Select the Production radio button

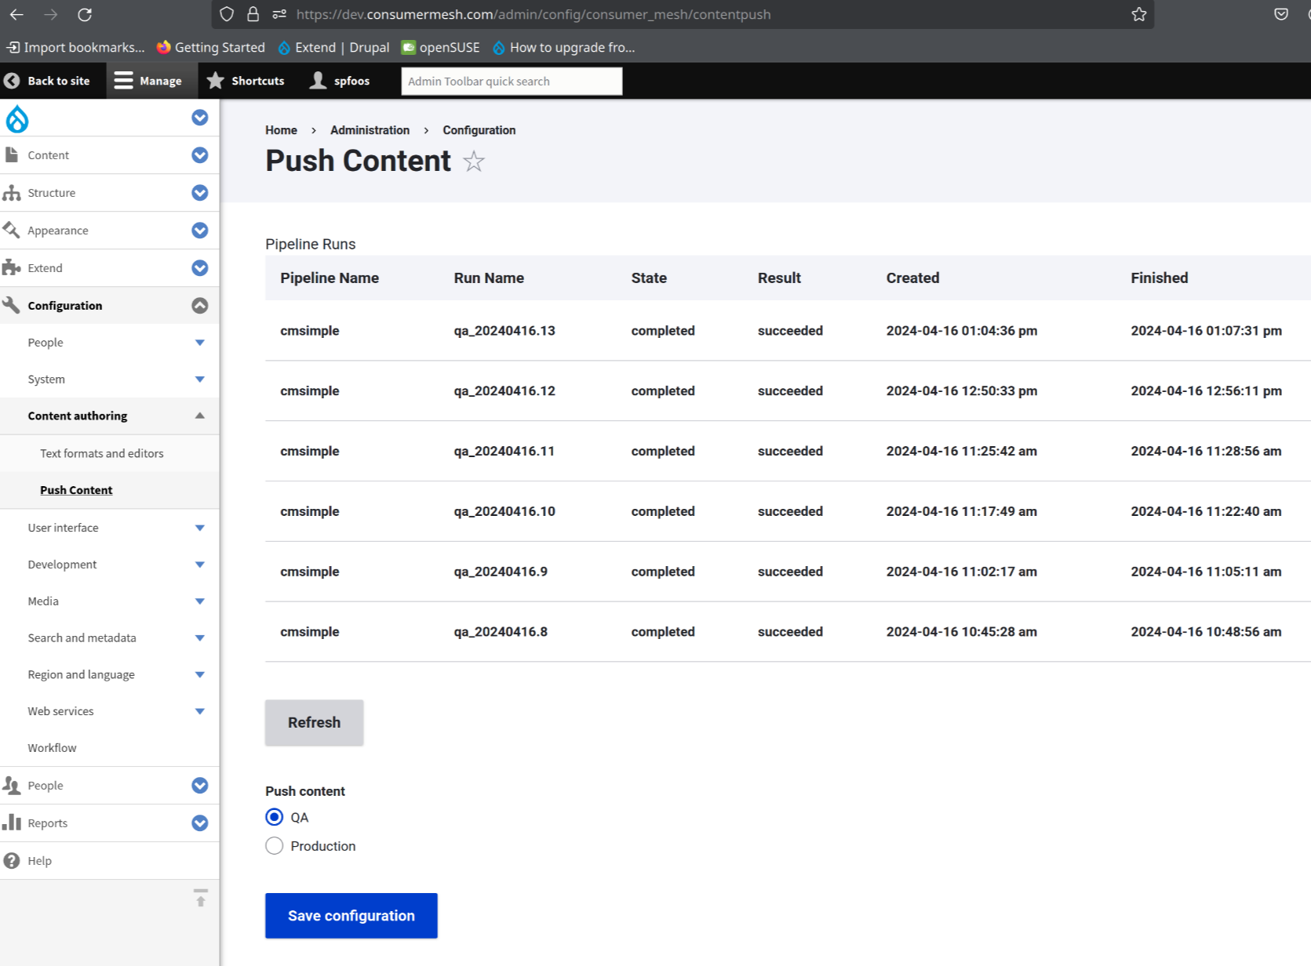(x=274, y=846)
